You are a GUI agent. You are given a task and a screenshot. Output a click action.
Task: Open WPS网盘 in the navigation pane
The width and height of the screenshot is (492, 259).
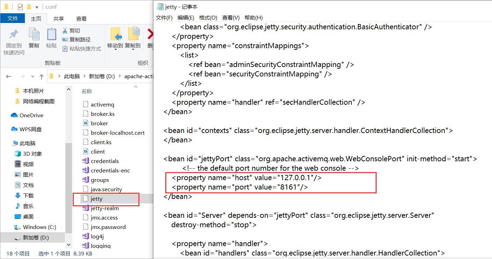27,129
